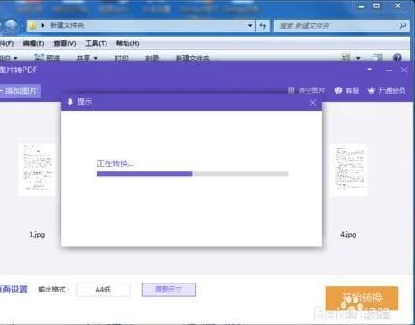Click 新建文件夹 in the Explorer toolbar
This screenshot has width=415, height=325.
[x=192, y=58]
